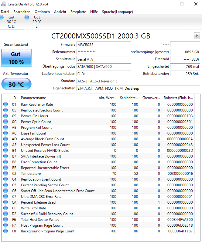Open the Bearbeiten menu
The image size is (202, 243).
point(22,12)
